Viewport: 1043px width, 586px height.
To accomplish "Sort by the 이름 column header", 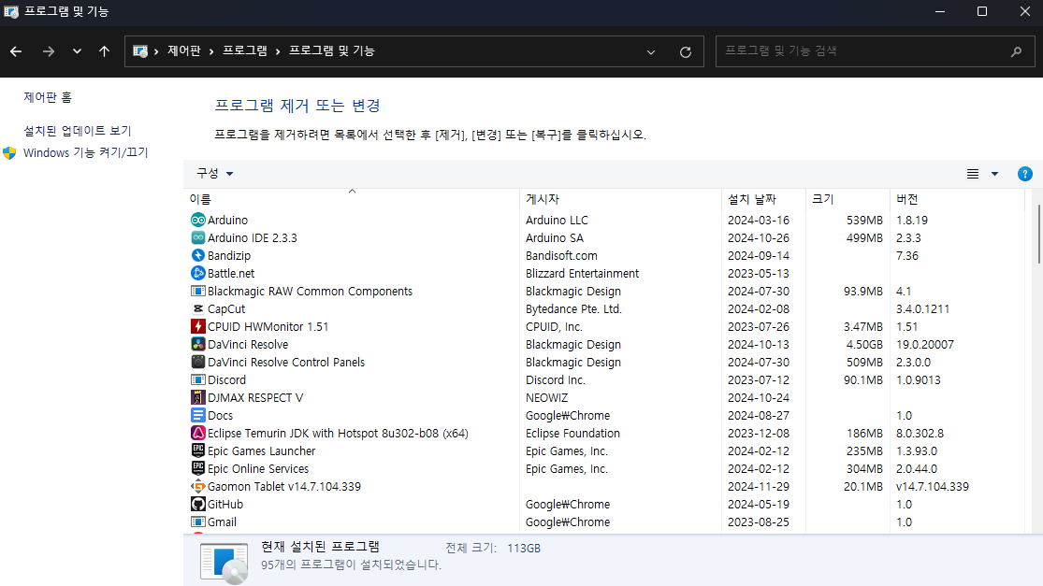I will pos(351,199).
